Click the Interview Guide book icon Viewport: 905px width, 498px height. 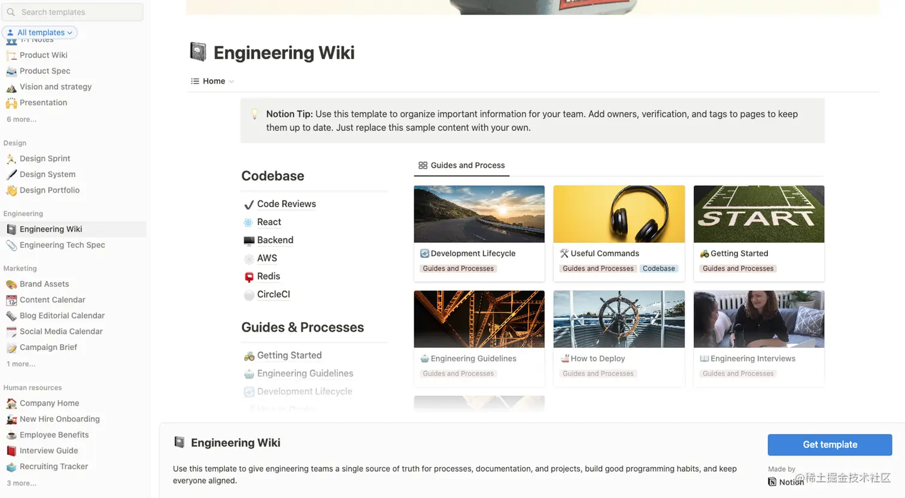point(11,451)
